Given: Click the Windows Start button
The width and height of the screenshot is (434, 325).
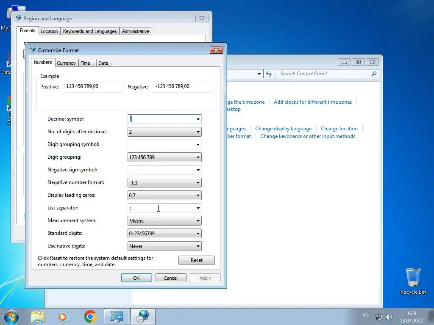Looking at the screenshot, I should (11, 317).
